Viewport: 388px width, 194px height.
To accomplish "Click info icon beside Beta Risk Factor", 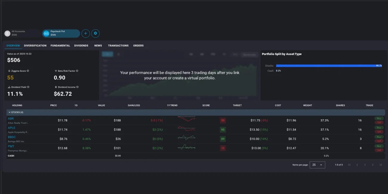I will (x=77, y=71).
